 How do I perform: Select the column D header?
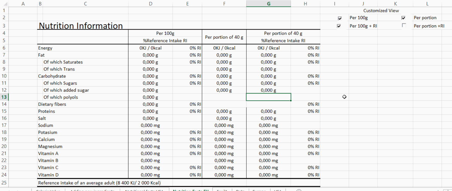point(150,4)
